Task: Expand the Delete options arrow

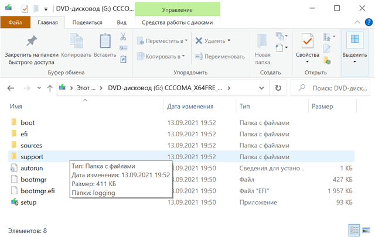Action: 229,40
